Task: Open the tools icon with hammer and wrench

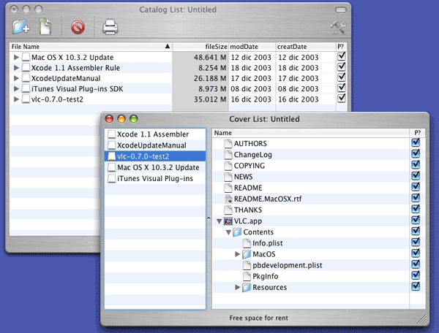Action: click(x=338, y=28)
